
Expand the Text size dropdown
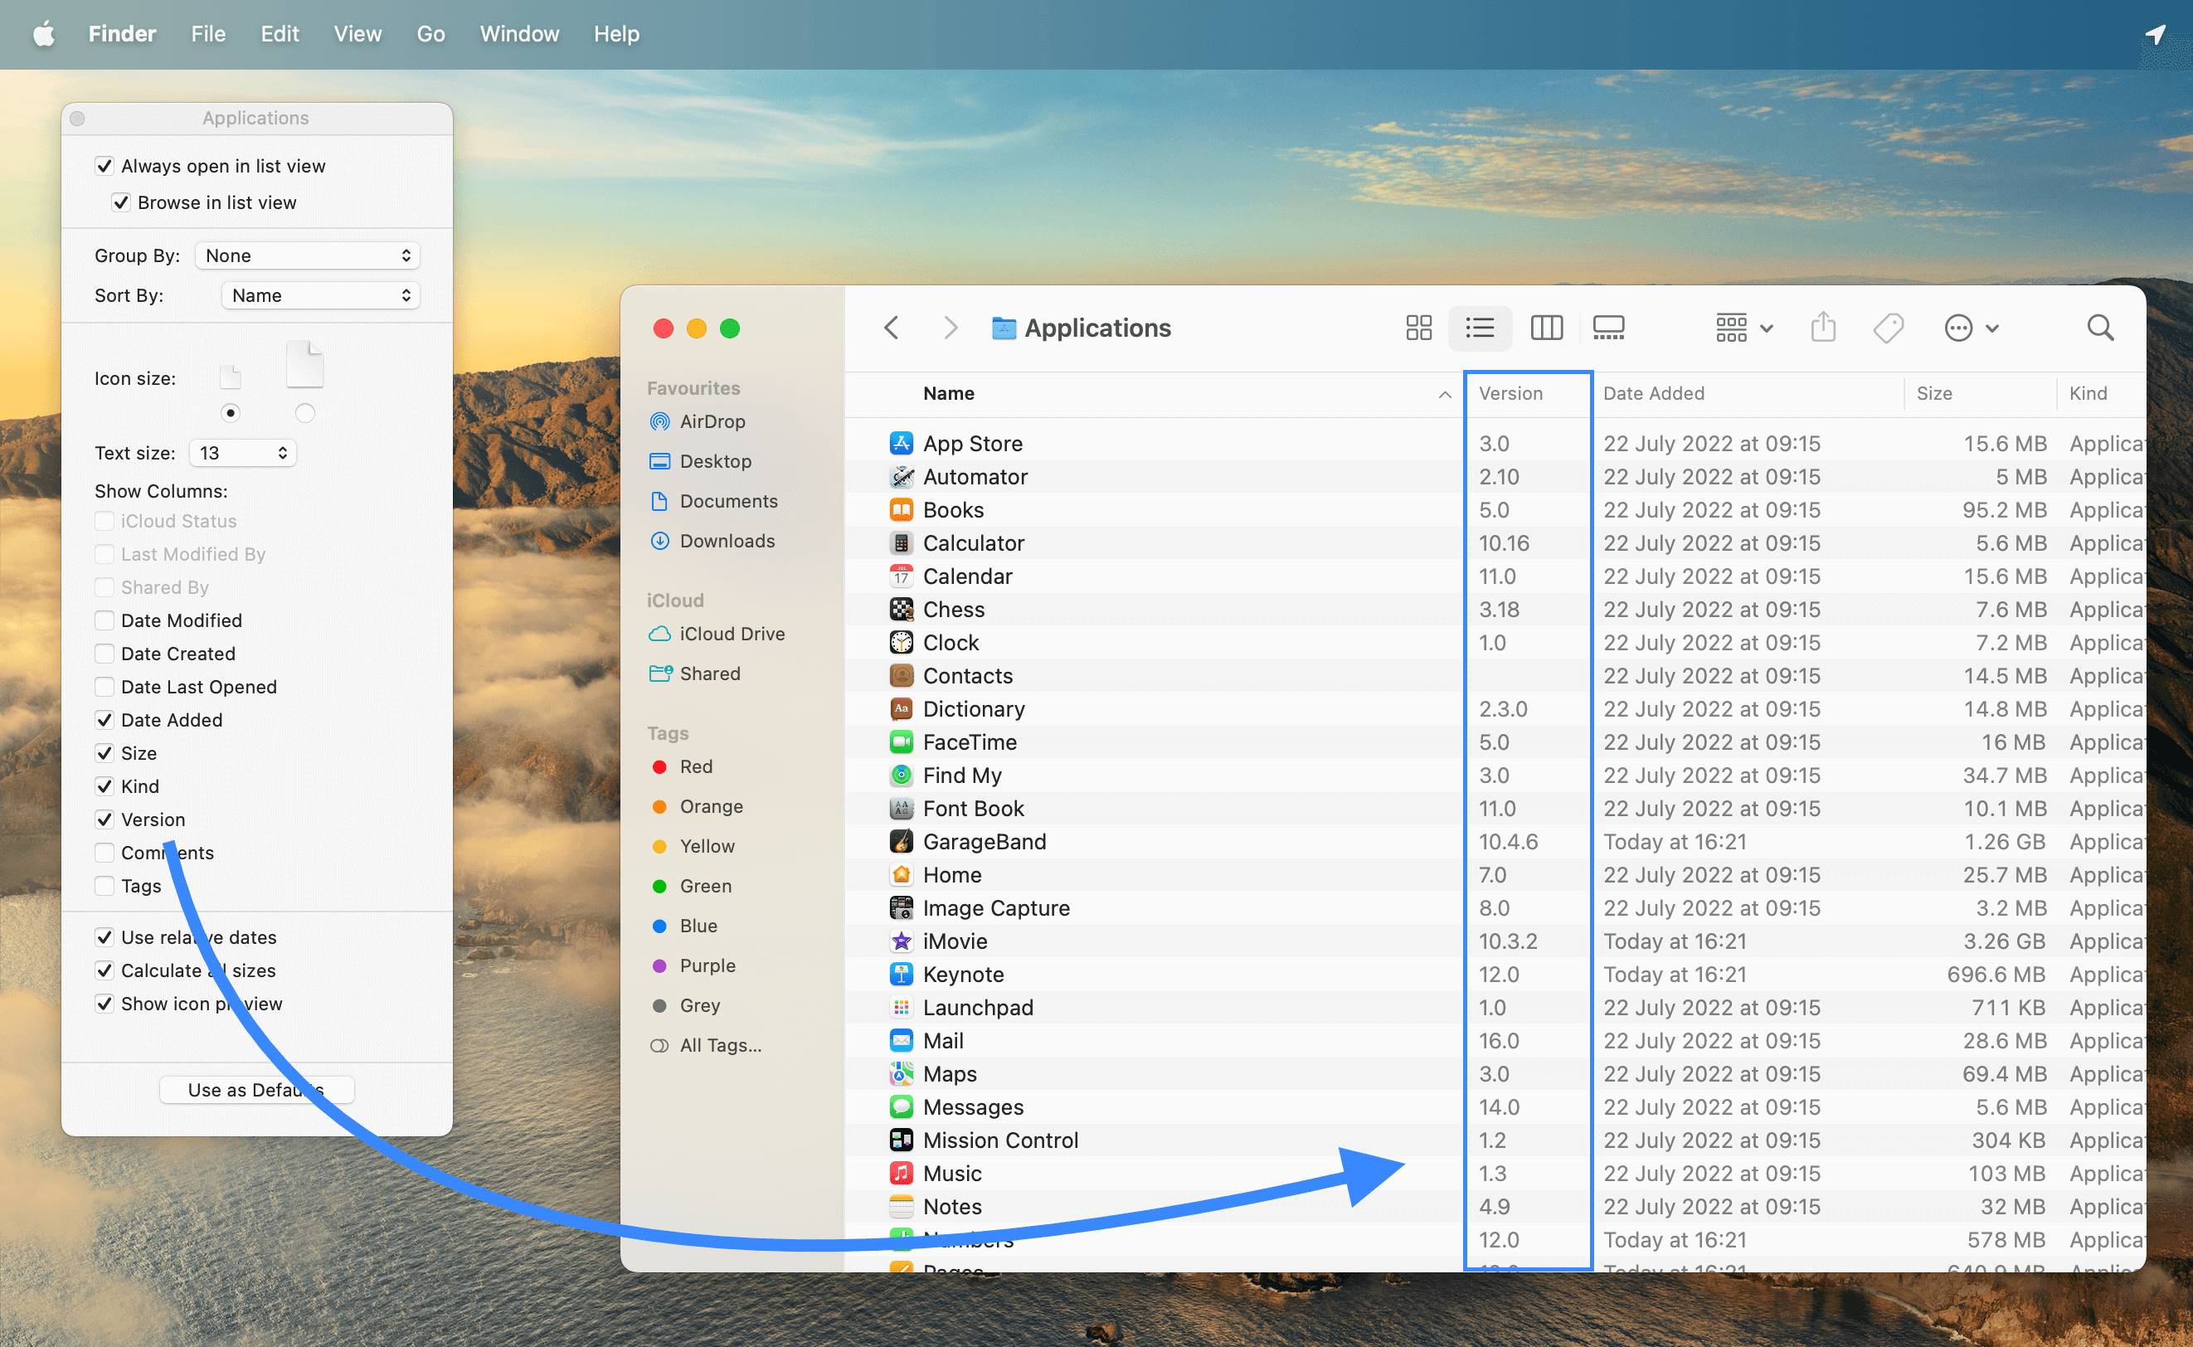pos(242,453)
